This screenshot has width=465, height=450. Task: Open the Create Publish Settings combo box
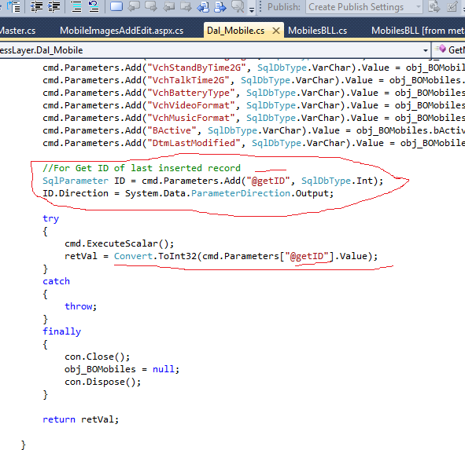point(364,7)
